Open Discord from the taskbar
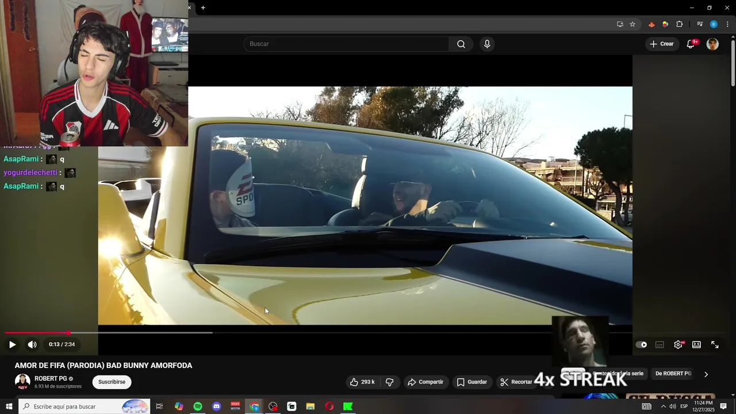Screen dimensions: 736x414 216,407
